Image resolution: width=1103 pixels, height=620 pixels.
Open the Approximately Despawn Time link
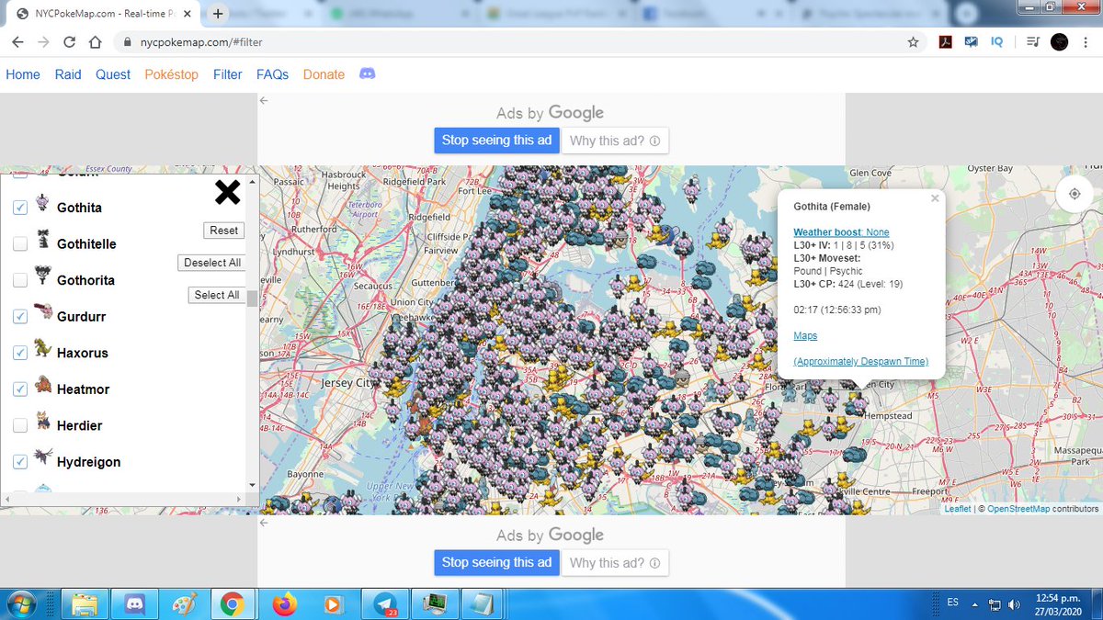point(860,361)
